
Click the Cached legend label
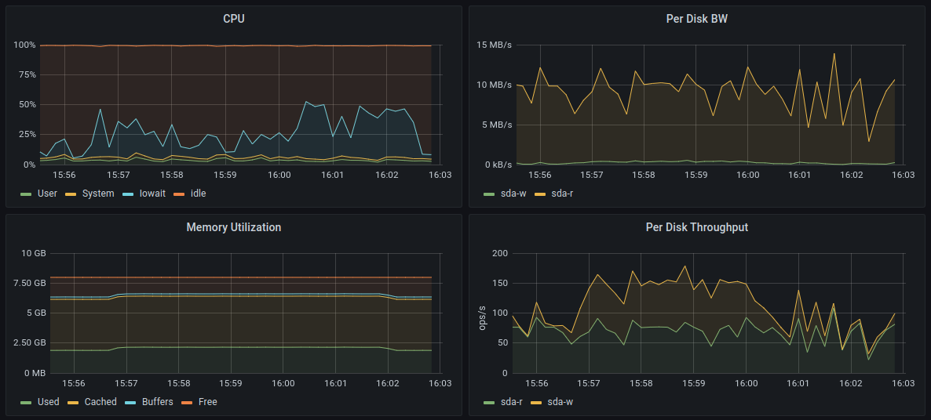click(x=100, y=402)
